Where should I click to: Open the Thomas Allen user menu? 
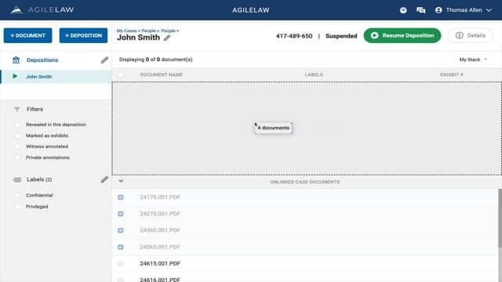click(464, 10)
